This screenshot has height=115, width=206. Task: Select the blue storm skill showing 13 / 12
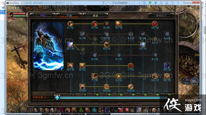click(143, 45)
